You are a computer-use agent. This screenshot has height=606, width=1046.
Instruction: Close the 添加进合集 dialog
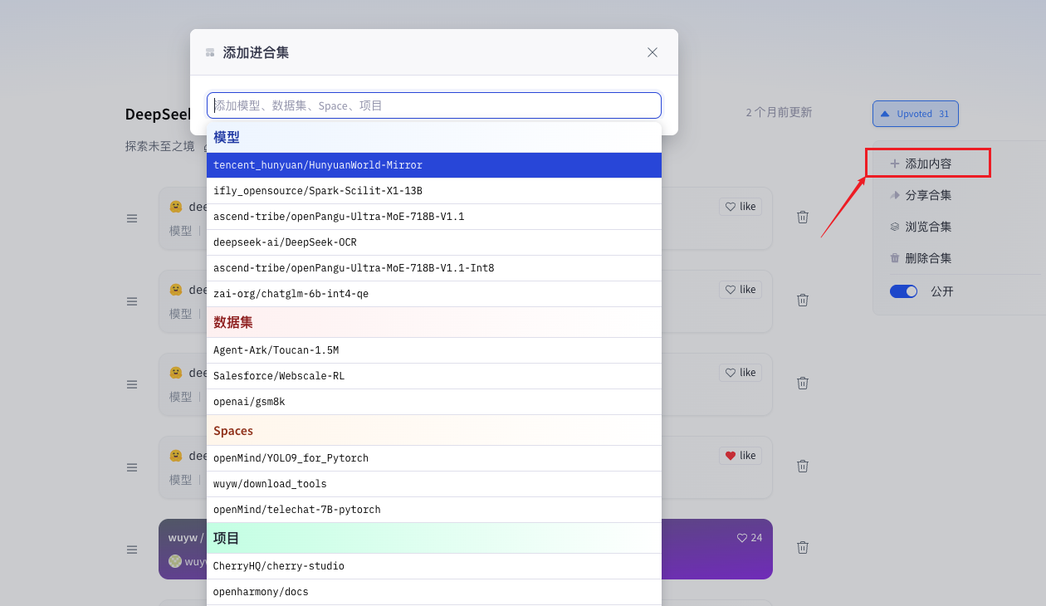[x=652, y=52]
